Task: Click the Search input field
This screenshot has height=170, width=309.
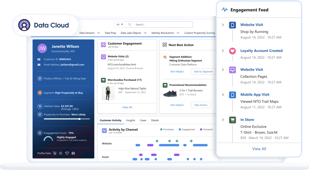Action: point(159,25)
